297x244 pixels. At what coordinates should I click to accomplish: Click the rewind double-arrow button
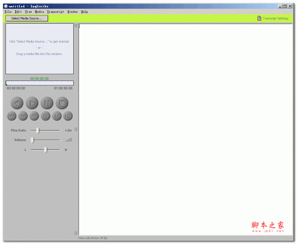coord(23,116)
